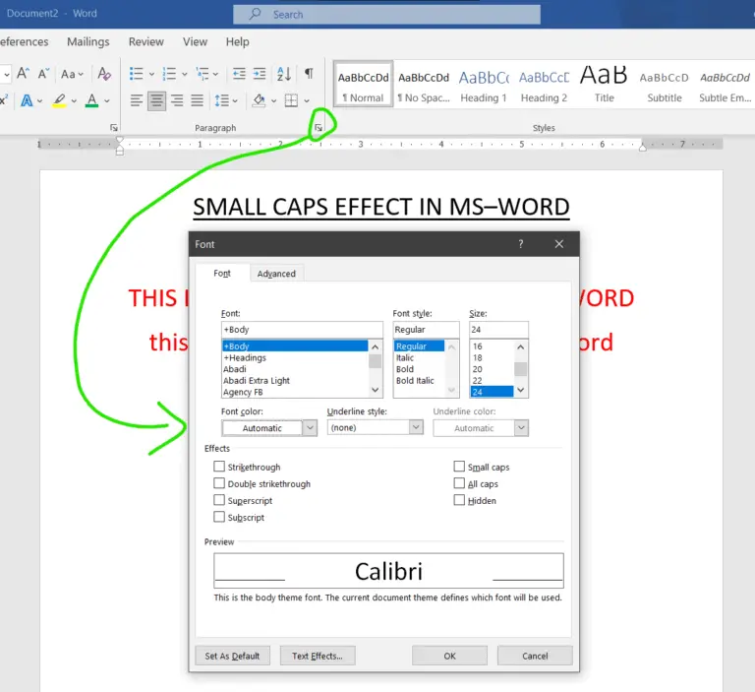Screen dimensions: 755x692
Task: Enable the Superscript checkbox
Action: tap(219, 500)
